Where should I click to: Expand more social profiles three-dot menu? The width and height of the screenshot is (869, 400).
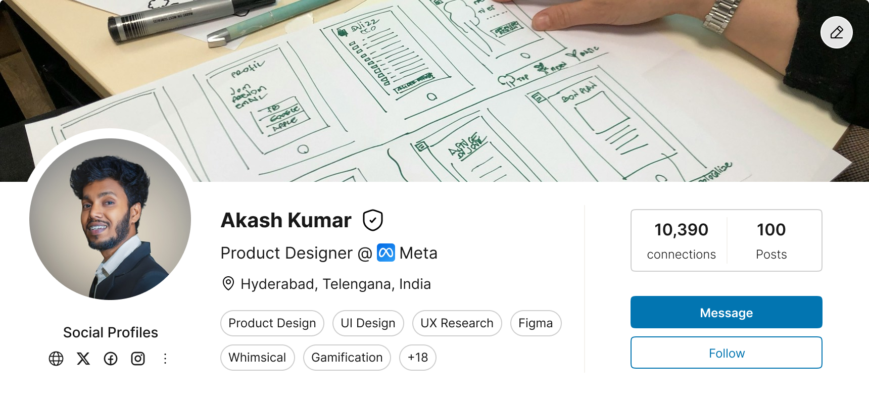point(165,359)
